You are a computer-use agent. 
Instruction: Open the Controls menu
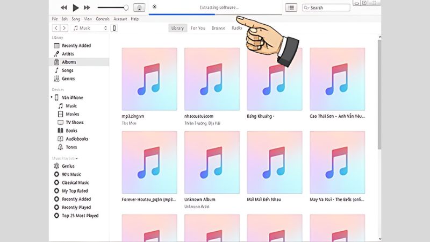coord(103,19)
